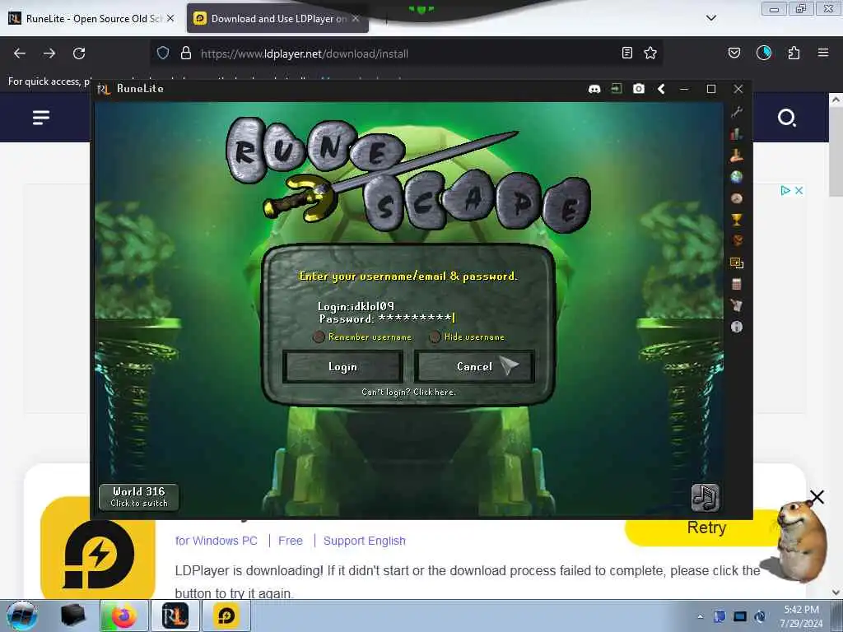Open the Discord icon in RuneLite title bar
The image size is (843, 632).
(x=594, y=89)
